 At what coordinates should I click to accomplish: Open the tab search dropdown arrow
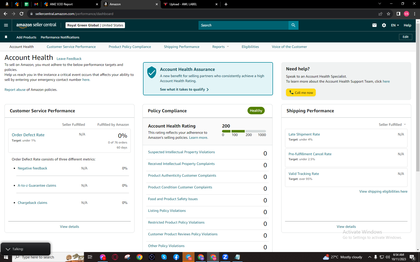380,4
